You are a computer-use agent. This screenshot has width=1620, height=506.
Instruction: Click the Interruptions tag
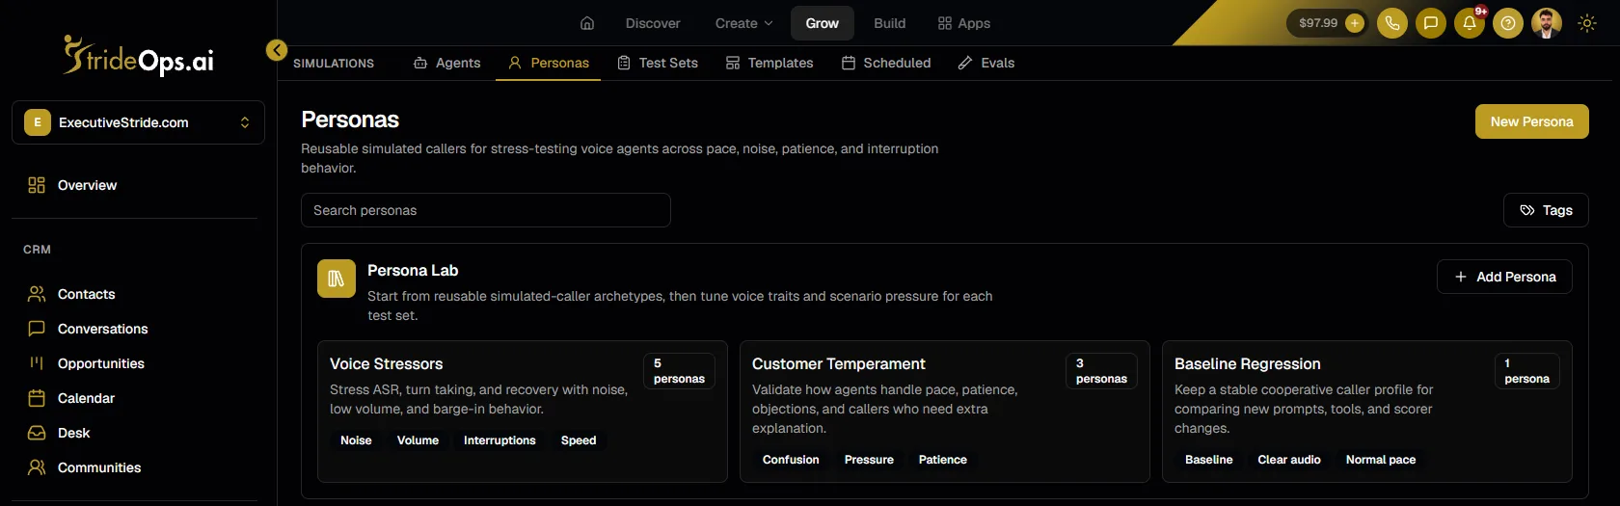499,440
